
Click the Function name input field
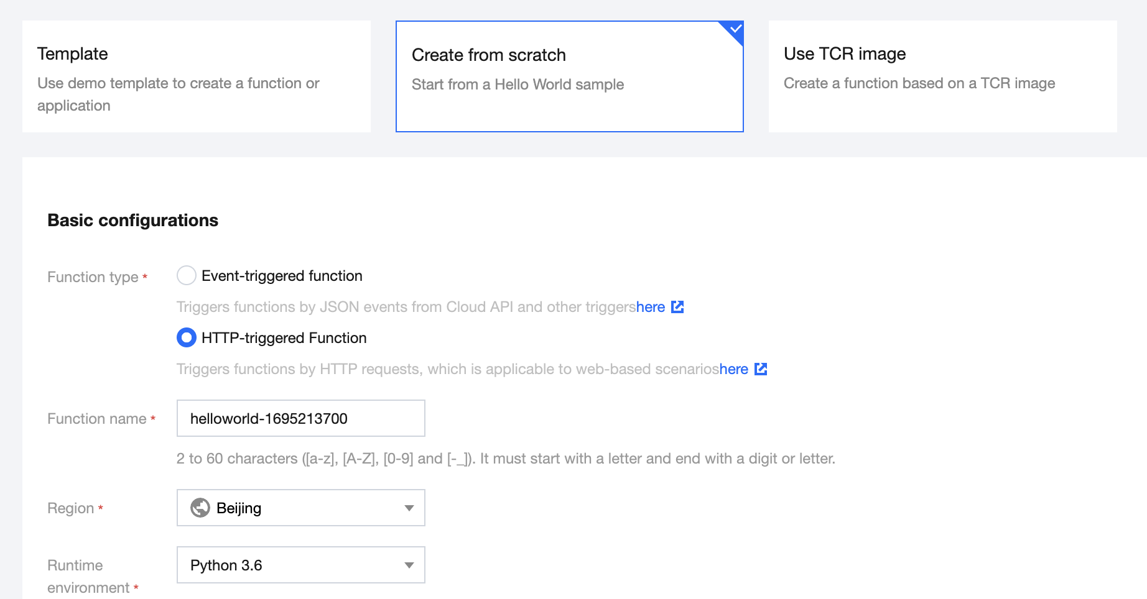click(x=301, y=418)
